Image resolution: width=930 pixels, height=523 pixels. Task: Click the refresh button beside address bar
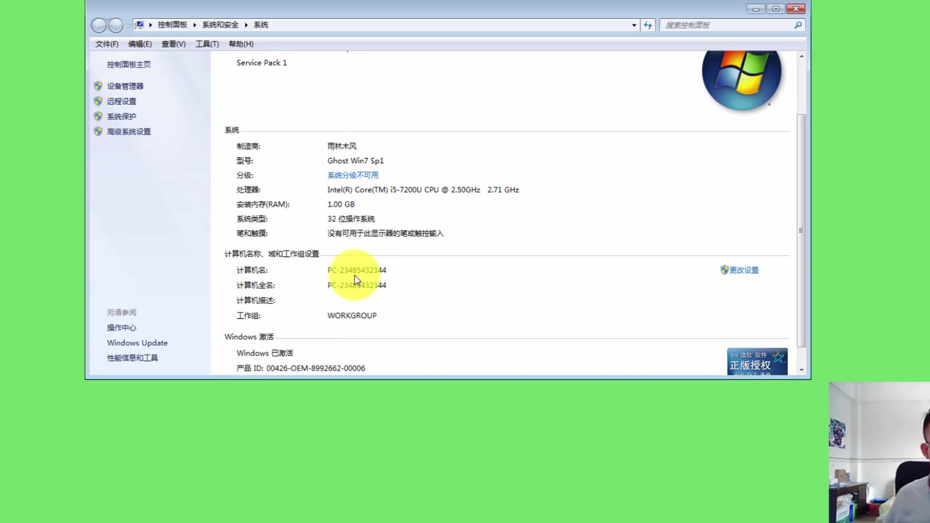point(648,25)
